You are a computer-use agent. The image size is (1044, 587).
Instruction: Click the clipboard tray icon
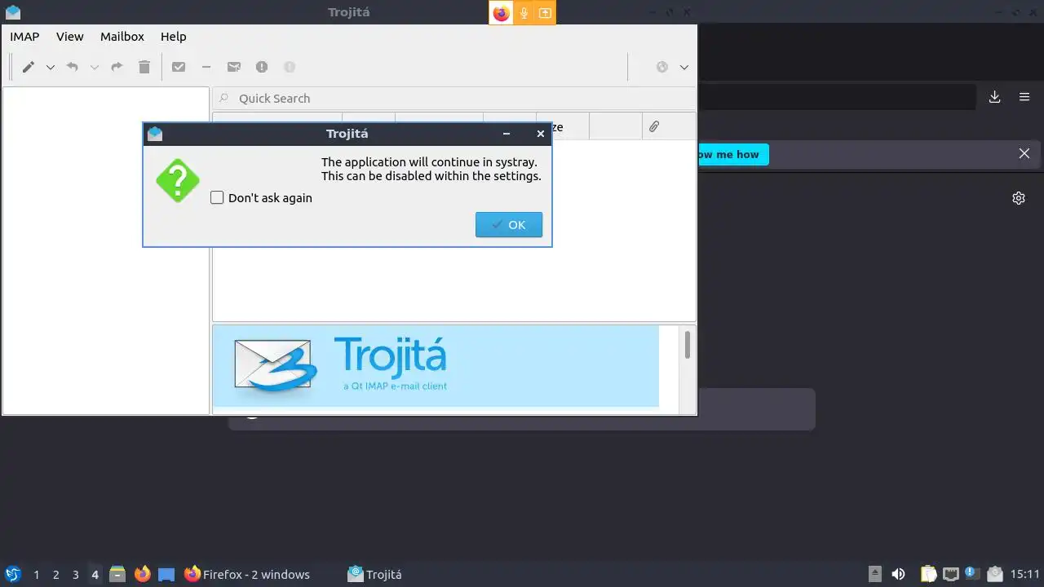pos(928,574)
